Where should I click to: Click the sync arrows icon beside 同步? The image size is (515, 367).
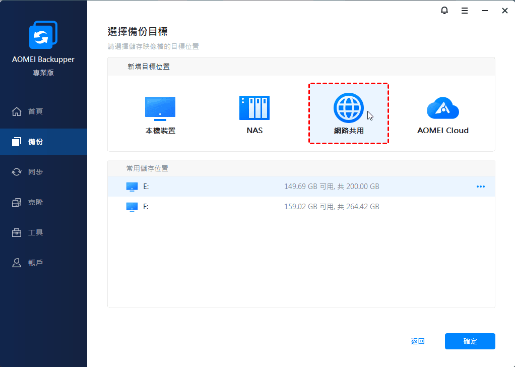pyautogui.click(x=17, y=172)
